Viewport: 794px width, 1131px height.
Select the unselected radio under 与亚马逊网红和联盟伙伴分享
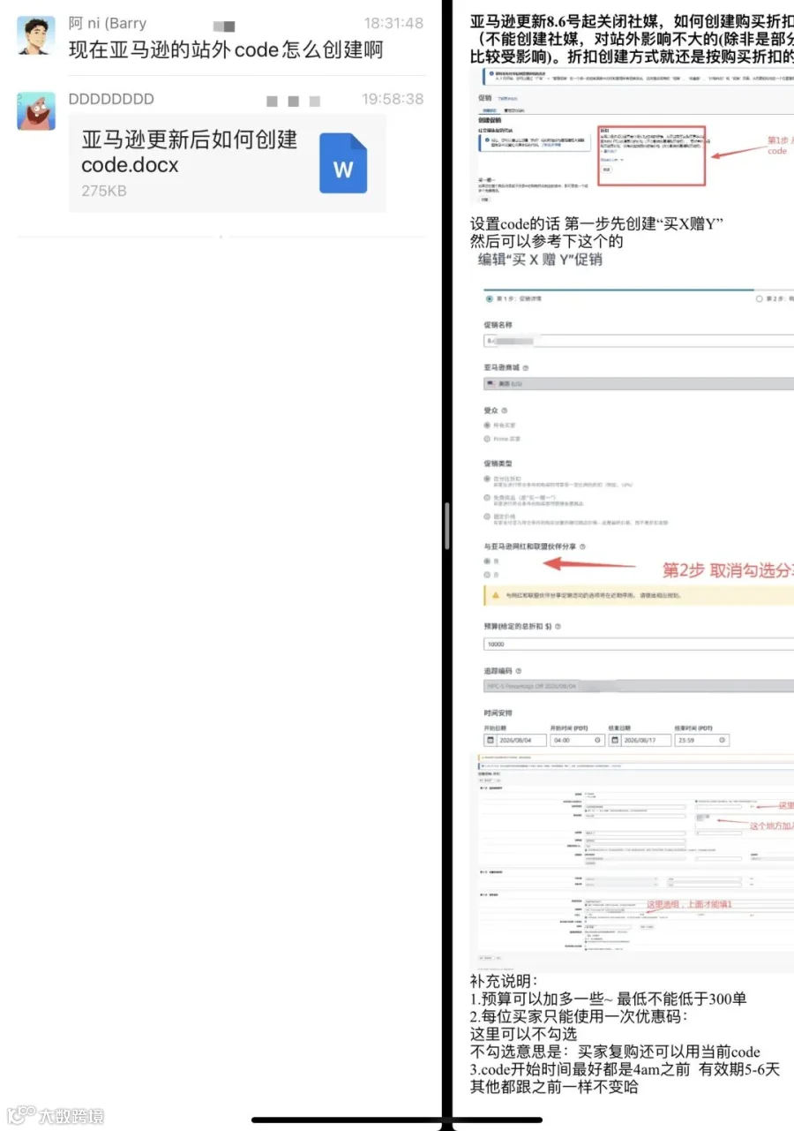(x=487, y=575)
